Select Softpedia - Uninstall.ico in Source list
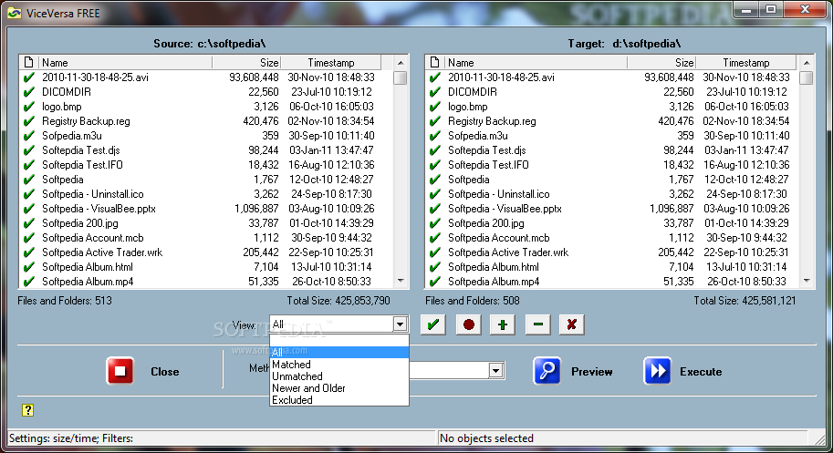This screenshot has width=833, height=453. point(93,194)
